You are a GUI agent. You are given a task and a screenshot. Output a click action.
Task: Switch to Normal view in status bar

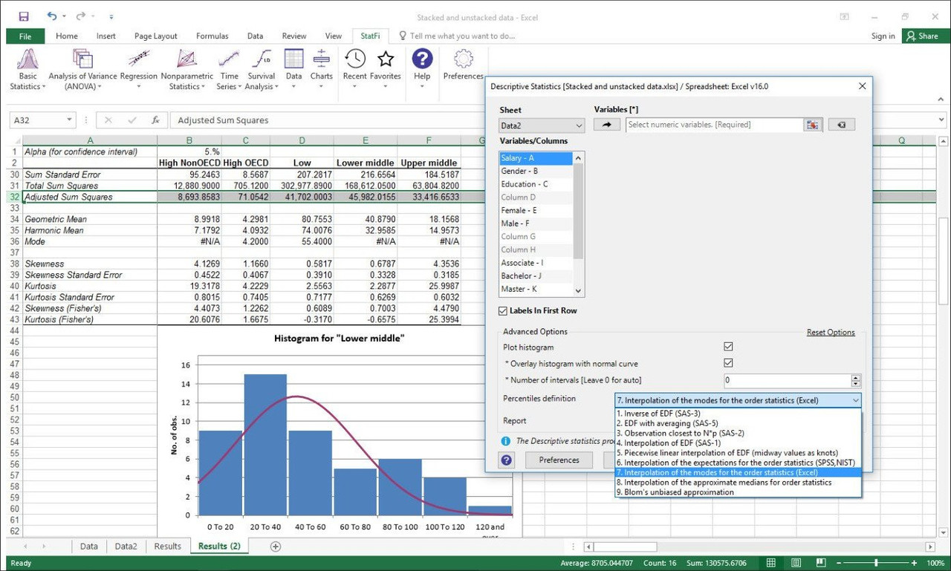(771, 563)
